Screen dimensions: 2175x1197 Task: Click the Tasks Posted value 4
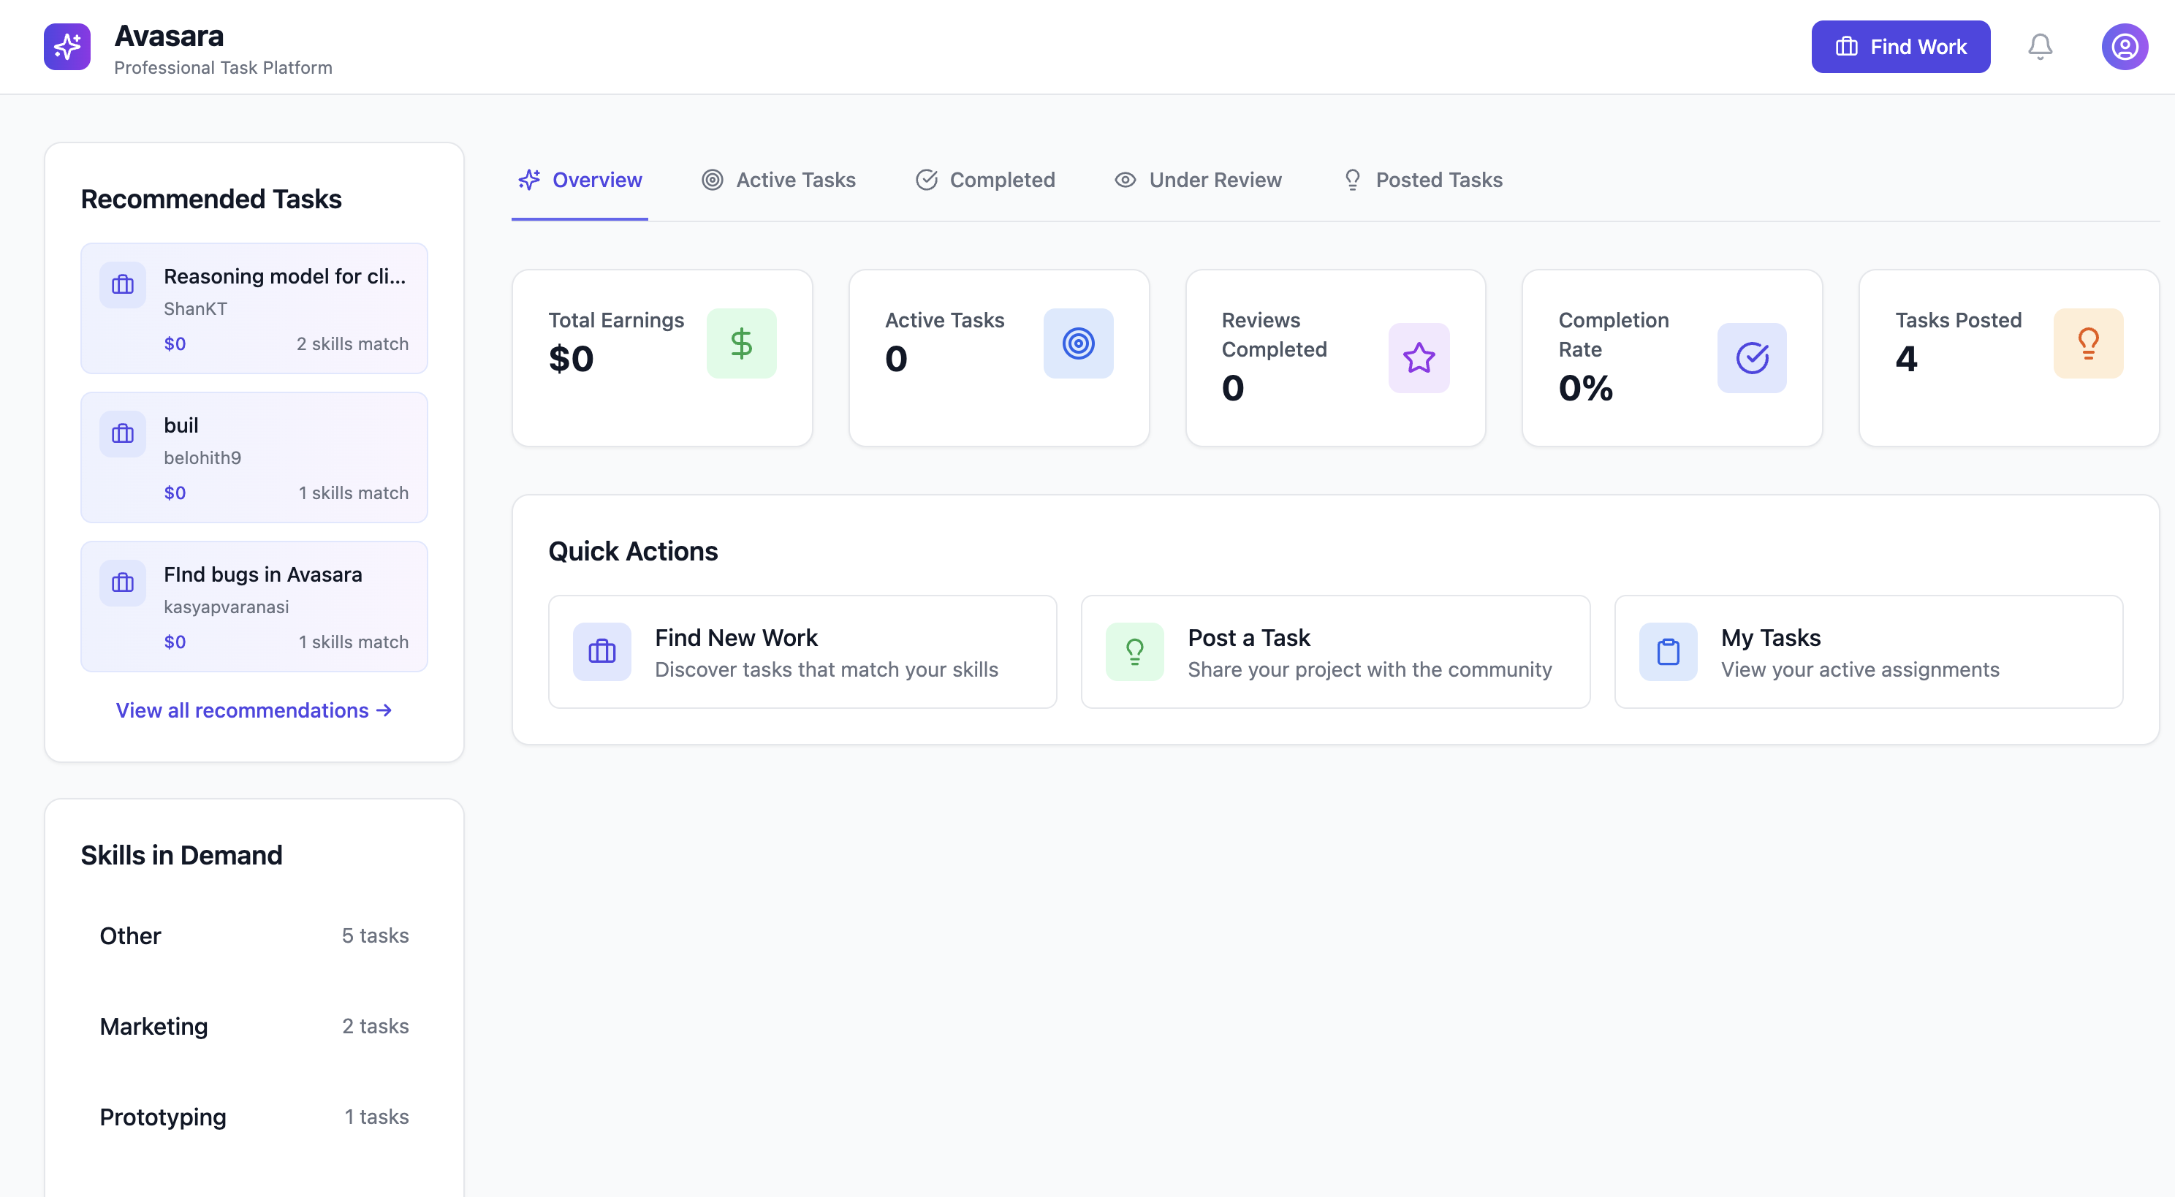1907,359
